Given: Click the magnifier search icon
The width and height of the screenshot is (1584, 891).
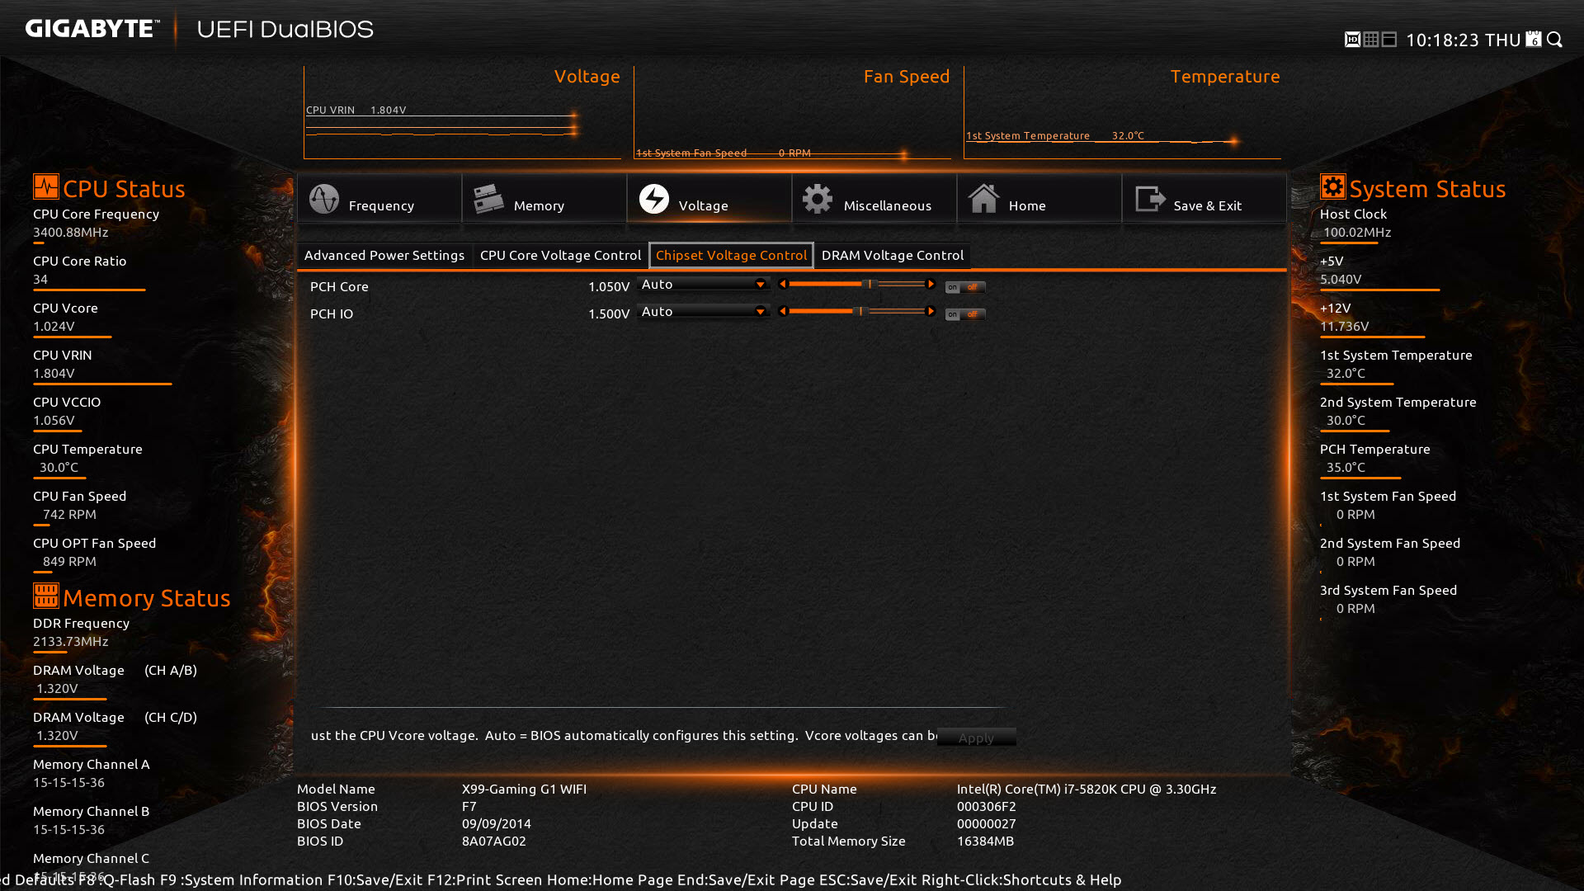Looking at the screenshot, I should coord(1555,40).
